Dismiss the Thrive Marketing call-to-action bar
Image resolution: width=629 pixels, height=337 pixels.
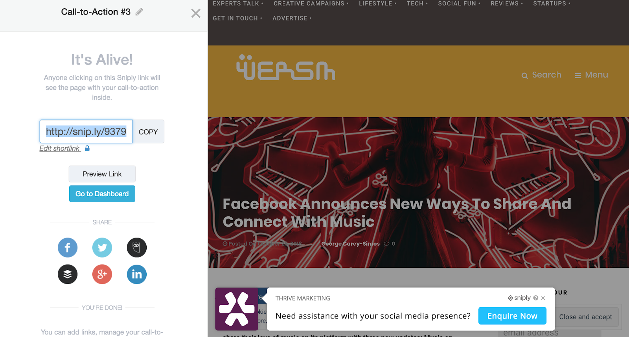pyautogui.click(x=543, y=298)
